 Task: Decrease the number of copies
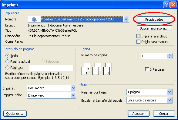pos(170,57)
